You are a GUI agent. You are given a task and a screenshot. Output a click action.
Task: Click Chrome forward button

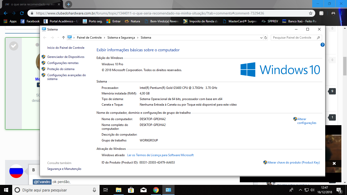pyautogui.click(x=14, y=13)
